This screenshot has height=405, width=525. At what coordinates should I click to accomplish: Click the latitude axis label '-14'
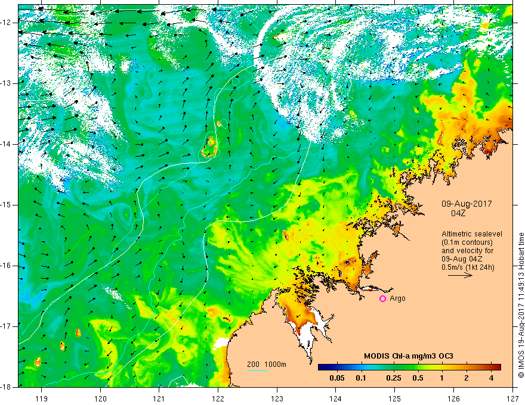(x=6, y=144)
